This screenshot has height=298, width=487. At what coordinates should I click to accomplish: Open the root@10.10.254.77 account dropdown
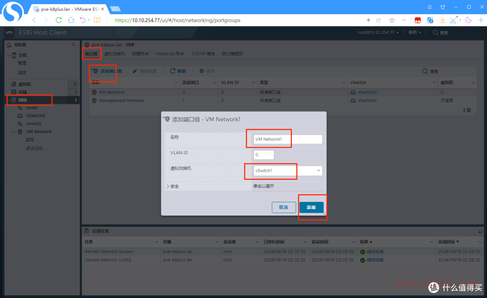tap(376, 32)
